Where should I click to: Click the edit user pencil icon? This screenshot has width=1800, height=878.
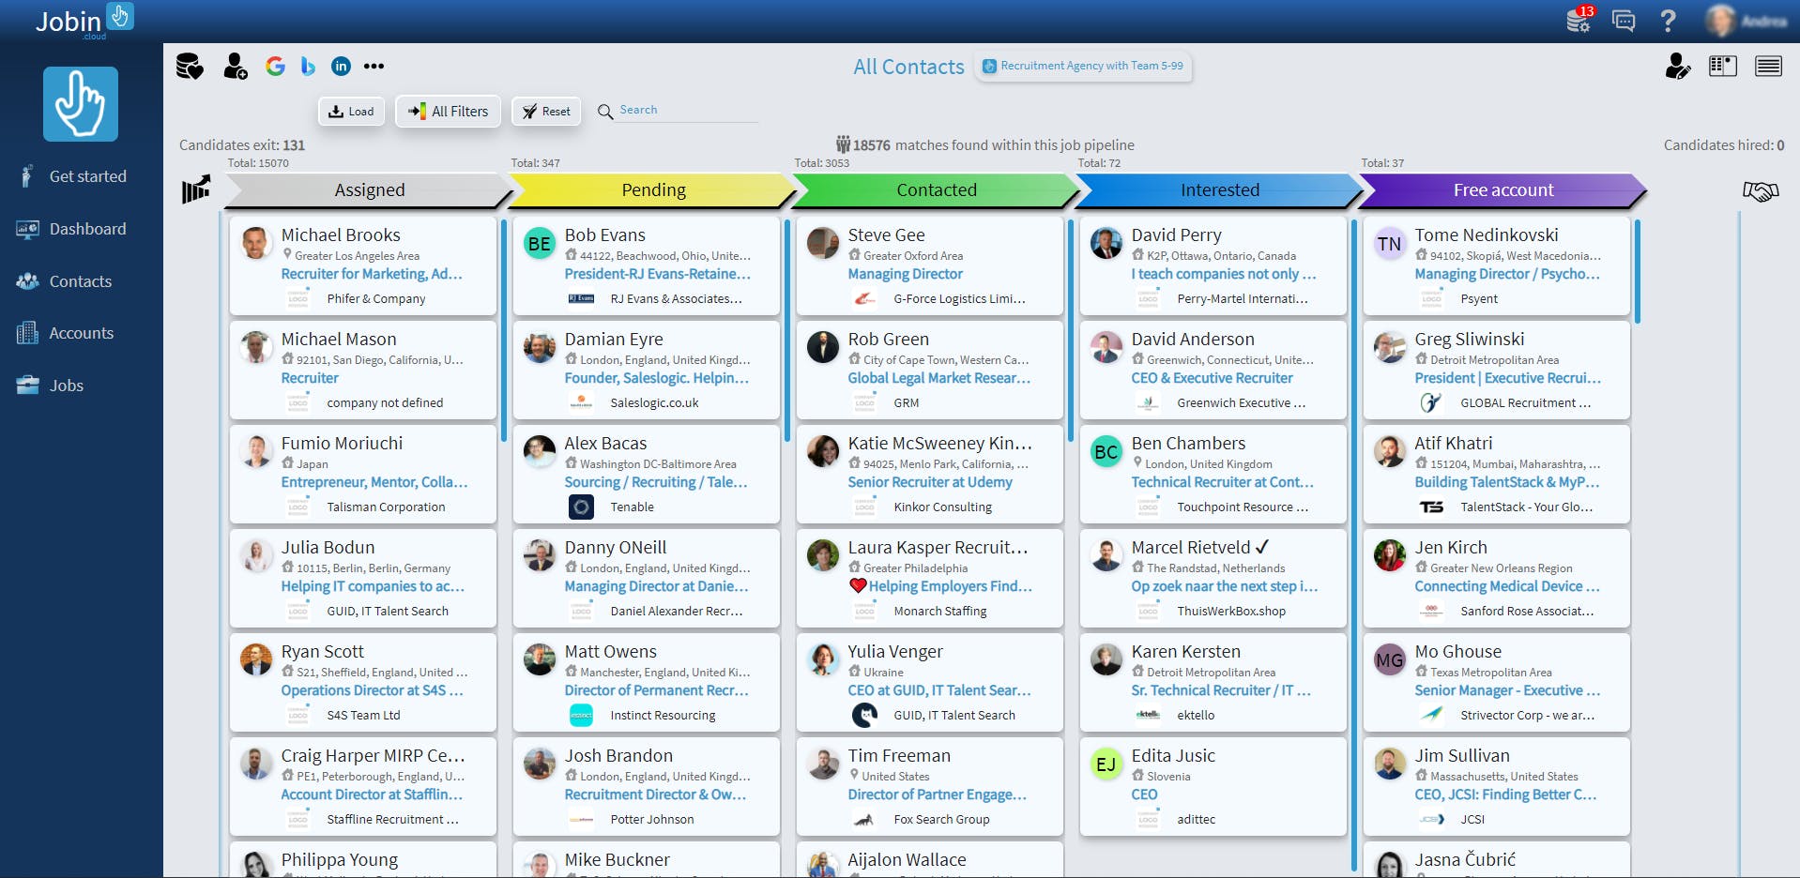click(1677, 66)
